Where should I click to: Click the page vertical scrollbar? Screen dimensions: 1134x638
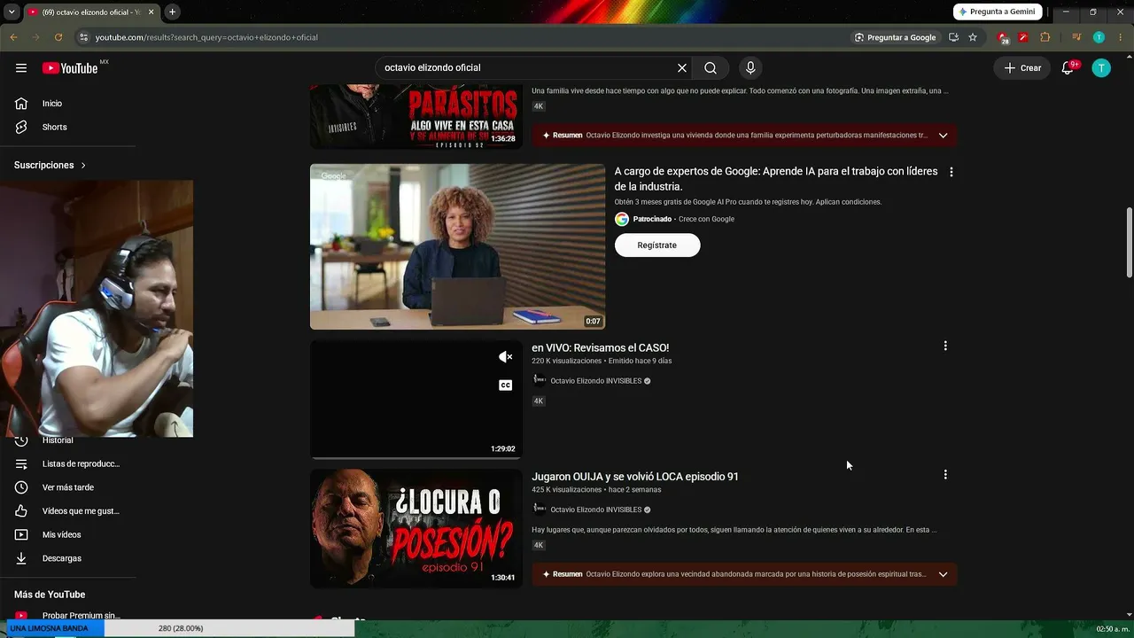[1129, 242]
